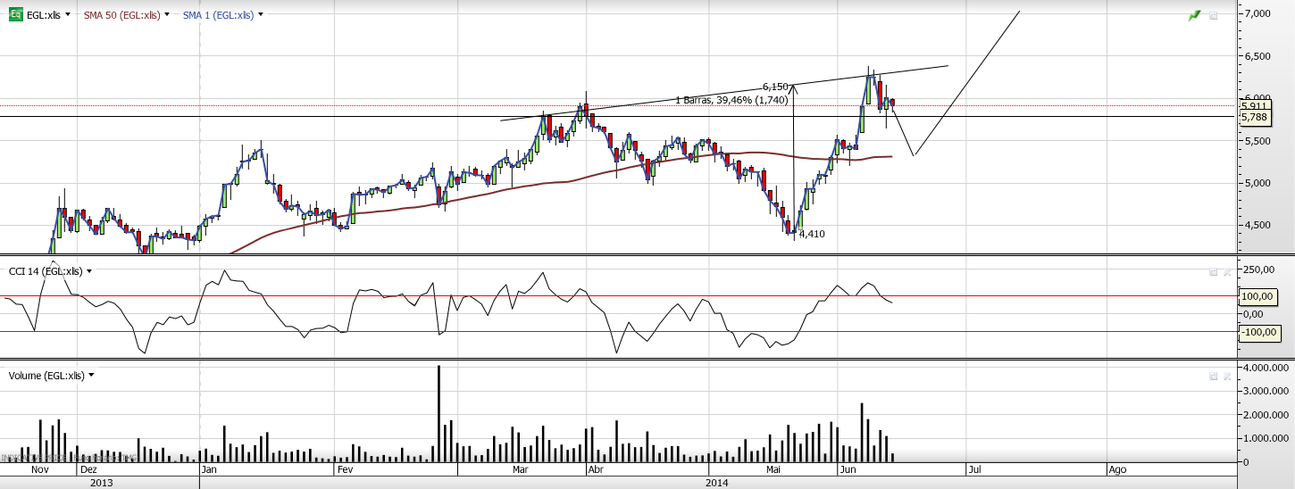This screenshot has height=489, width=1295.
Task: Click the 250,00 CCI axis value
Action: pyautogui.click(x=1259, y=269)
